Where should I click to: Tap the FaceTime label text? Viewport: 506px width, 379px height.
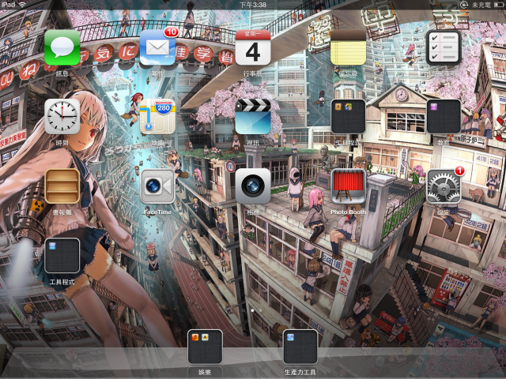pyautogui.click(x=157, y=212)
